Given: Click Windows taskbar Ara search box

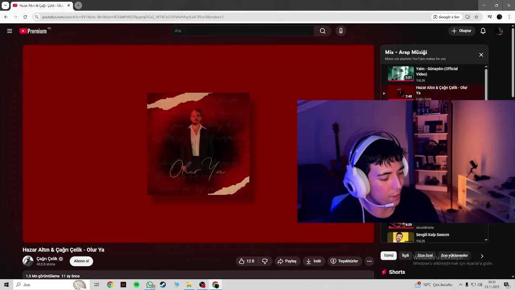Looking at the screenshot, I should (50, 285).
